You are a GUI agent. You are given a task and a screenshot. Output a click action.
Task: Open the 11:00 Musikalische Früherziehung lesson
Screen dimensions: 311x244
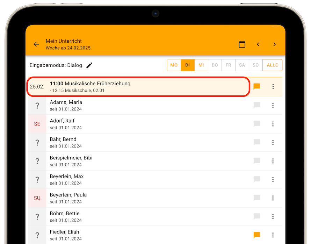[x=138, y=87]
